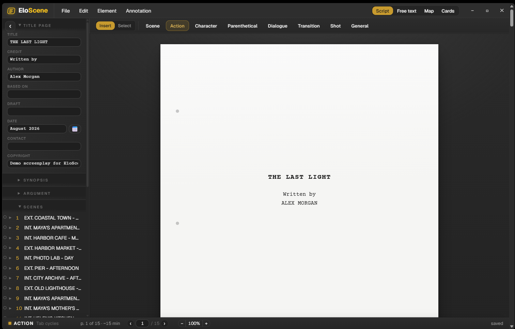Viewport: 515px width, 329px height.
Task: Collapse the Scenes section
Action: (x=20, y=207)
